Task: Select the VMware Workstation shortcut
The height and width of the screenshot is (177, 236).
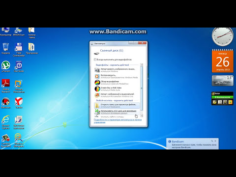Action: click(19, 86)
